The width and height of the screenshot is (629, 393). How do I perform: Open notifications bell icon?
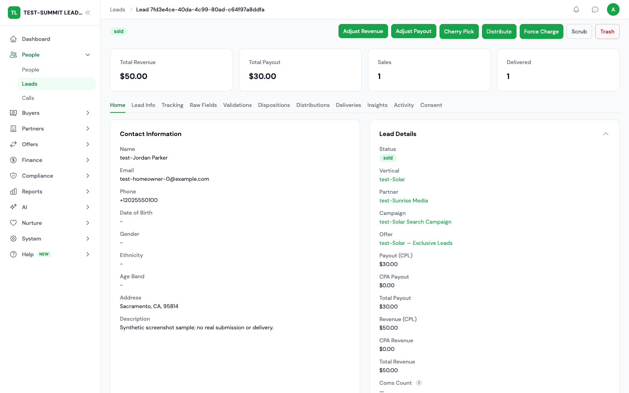coord(576,9)
